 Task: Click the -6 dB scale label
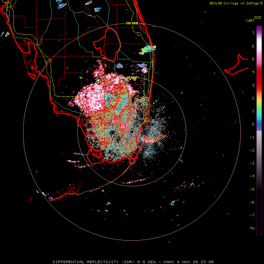(252, 202)
